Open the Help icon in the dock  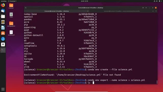tap(3, 39)
